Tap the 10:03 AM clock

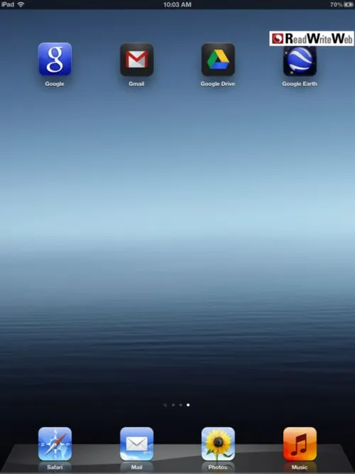point(177,4)
